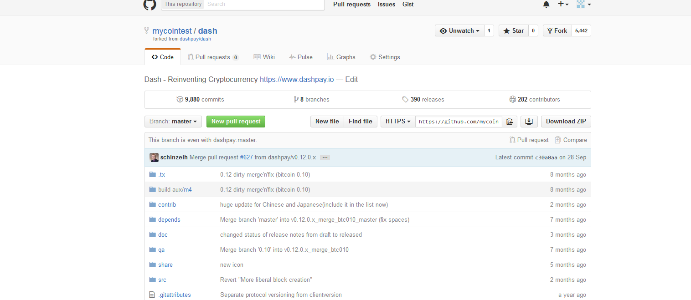Edit the repository description

[x=351, y=80]
